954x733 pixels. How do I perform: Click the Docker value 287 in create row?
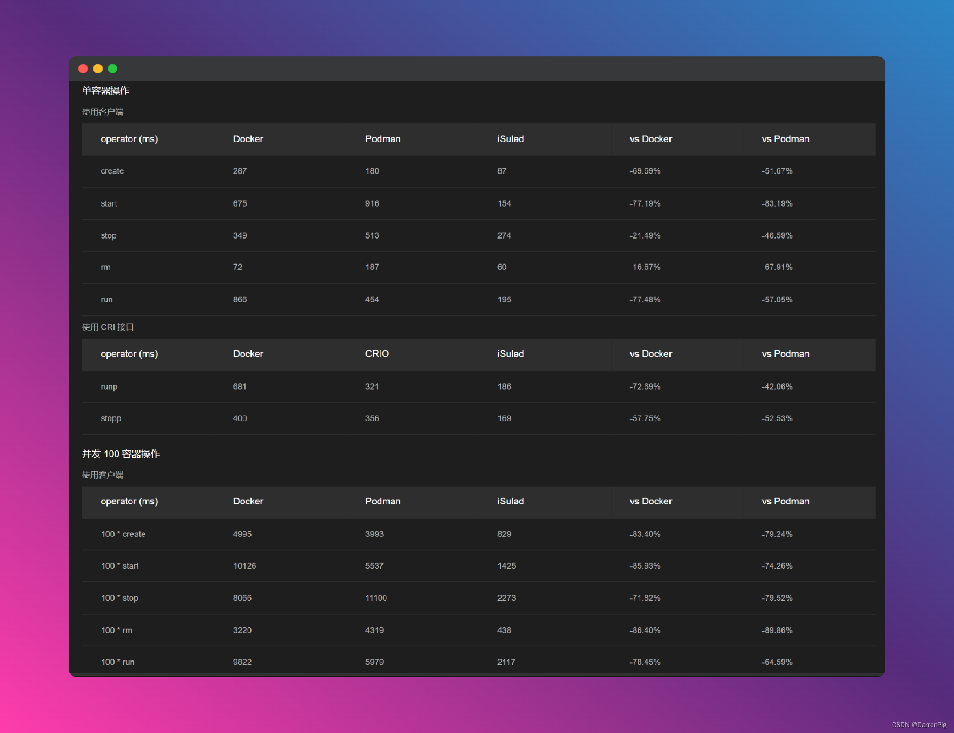point(240,171)
